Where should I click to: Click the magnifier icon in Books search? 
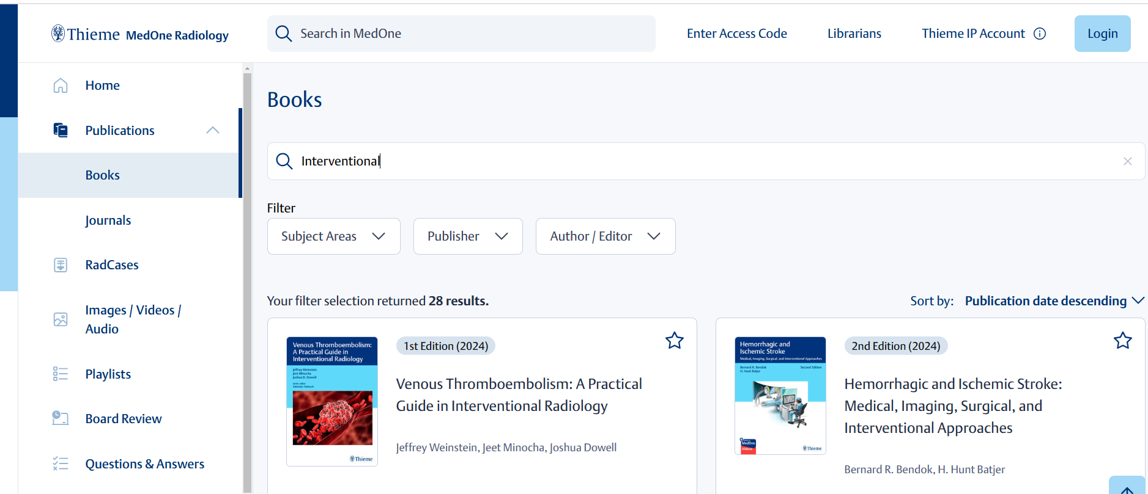(284, 161)
